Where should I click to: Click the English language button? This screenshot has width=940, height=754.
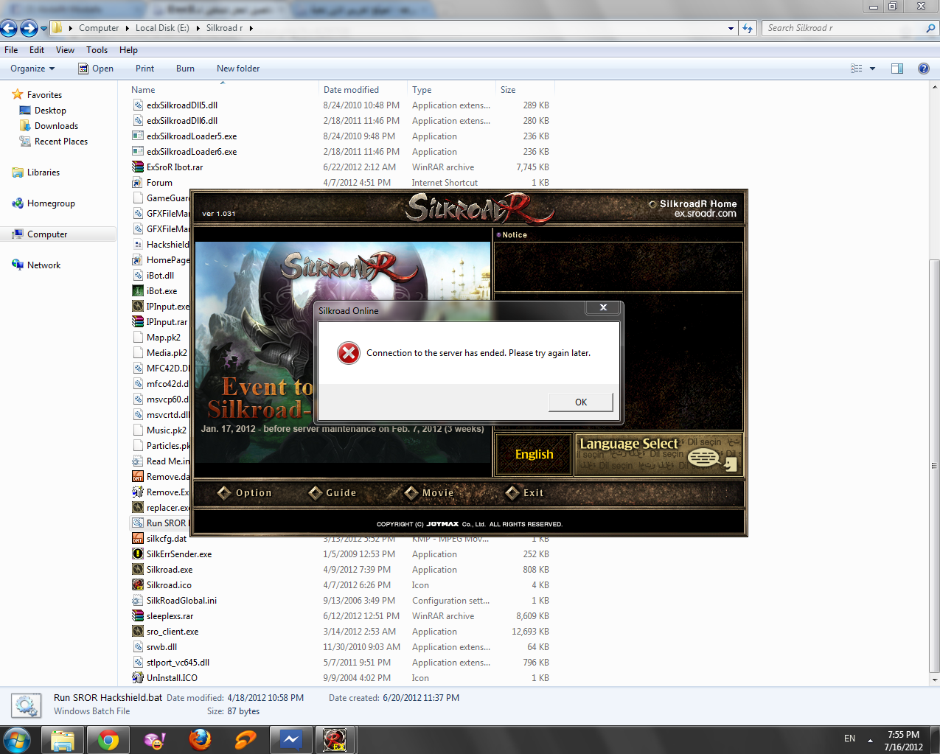point(534,455)
